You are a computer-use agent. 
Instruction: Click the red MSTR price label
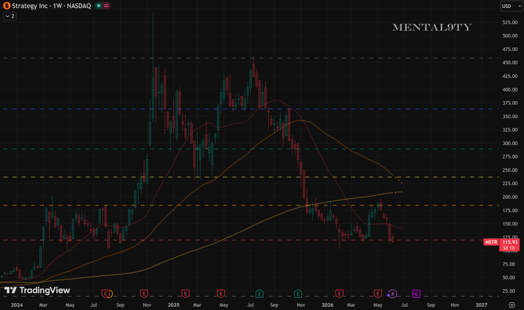tap(491, 242)
